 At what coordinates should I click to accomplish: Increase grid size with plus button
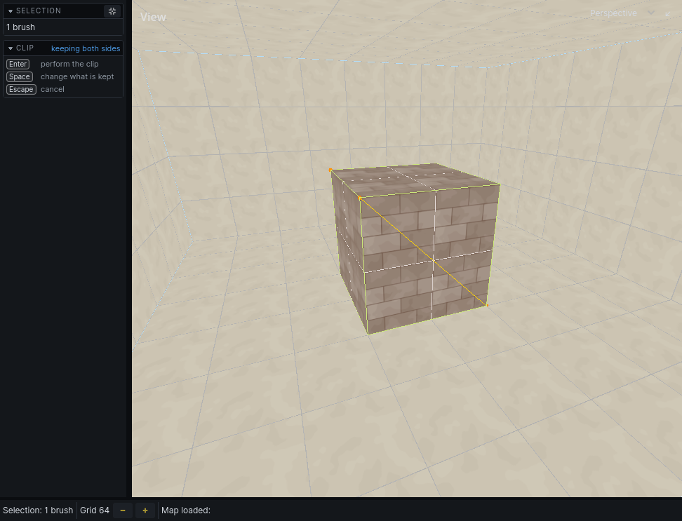pos(145,510)
